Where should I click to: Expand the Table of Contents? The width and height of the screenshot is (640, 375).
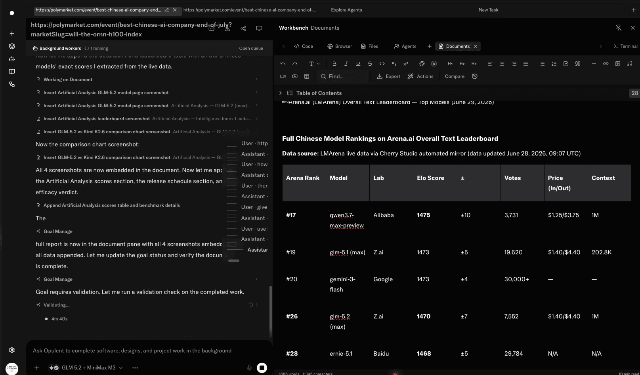click(x=281, y=93)
